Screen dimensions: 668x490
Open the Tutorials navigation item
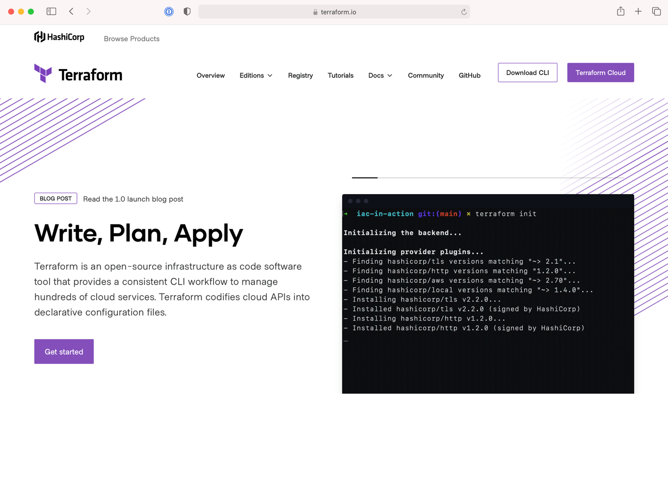pyautogui.click(x=340, y=75)
